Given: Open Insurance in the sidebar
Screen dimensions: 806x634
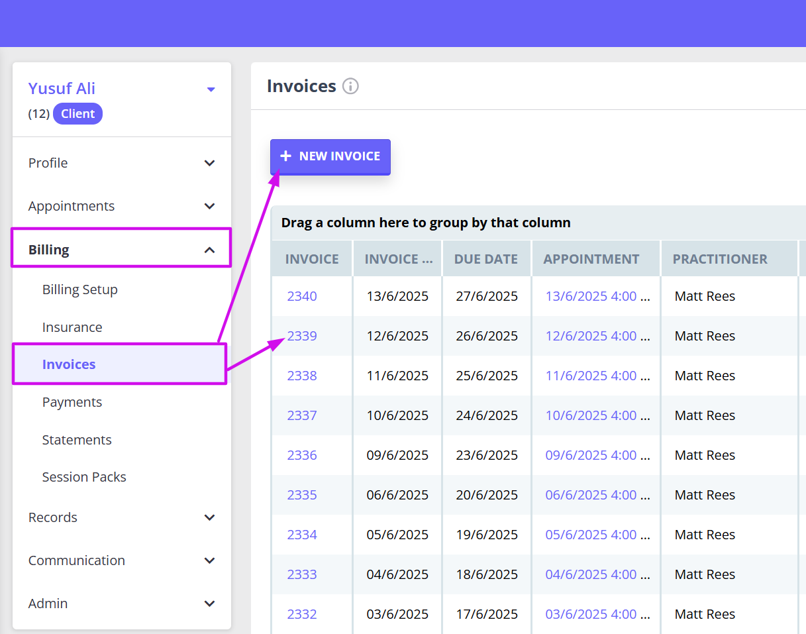Looking at the screenshot, I should [x=72, y=327].
